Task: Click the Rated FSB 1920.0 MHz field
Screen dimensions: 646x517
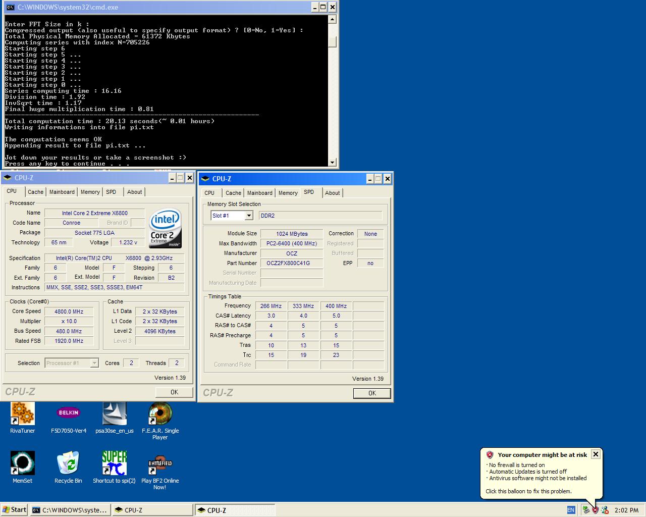Action: click(69, 341)
